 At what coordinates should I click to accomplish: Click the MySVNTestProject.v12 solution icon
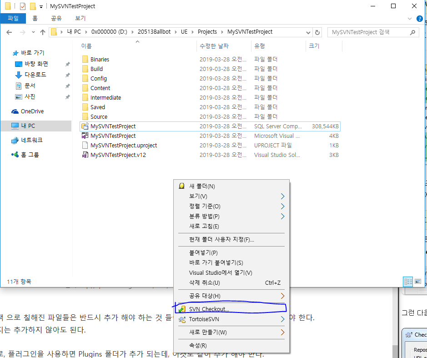click(x=85, y=155)
